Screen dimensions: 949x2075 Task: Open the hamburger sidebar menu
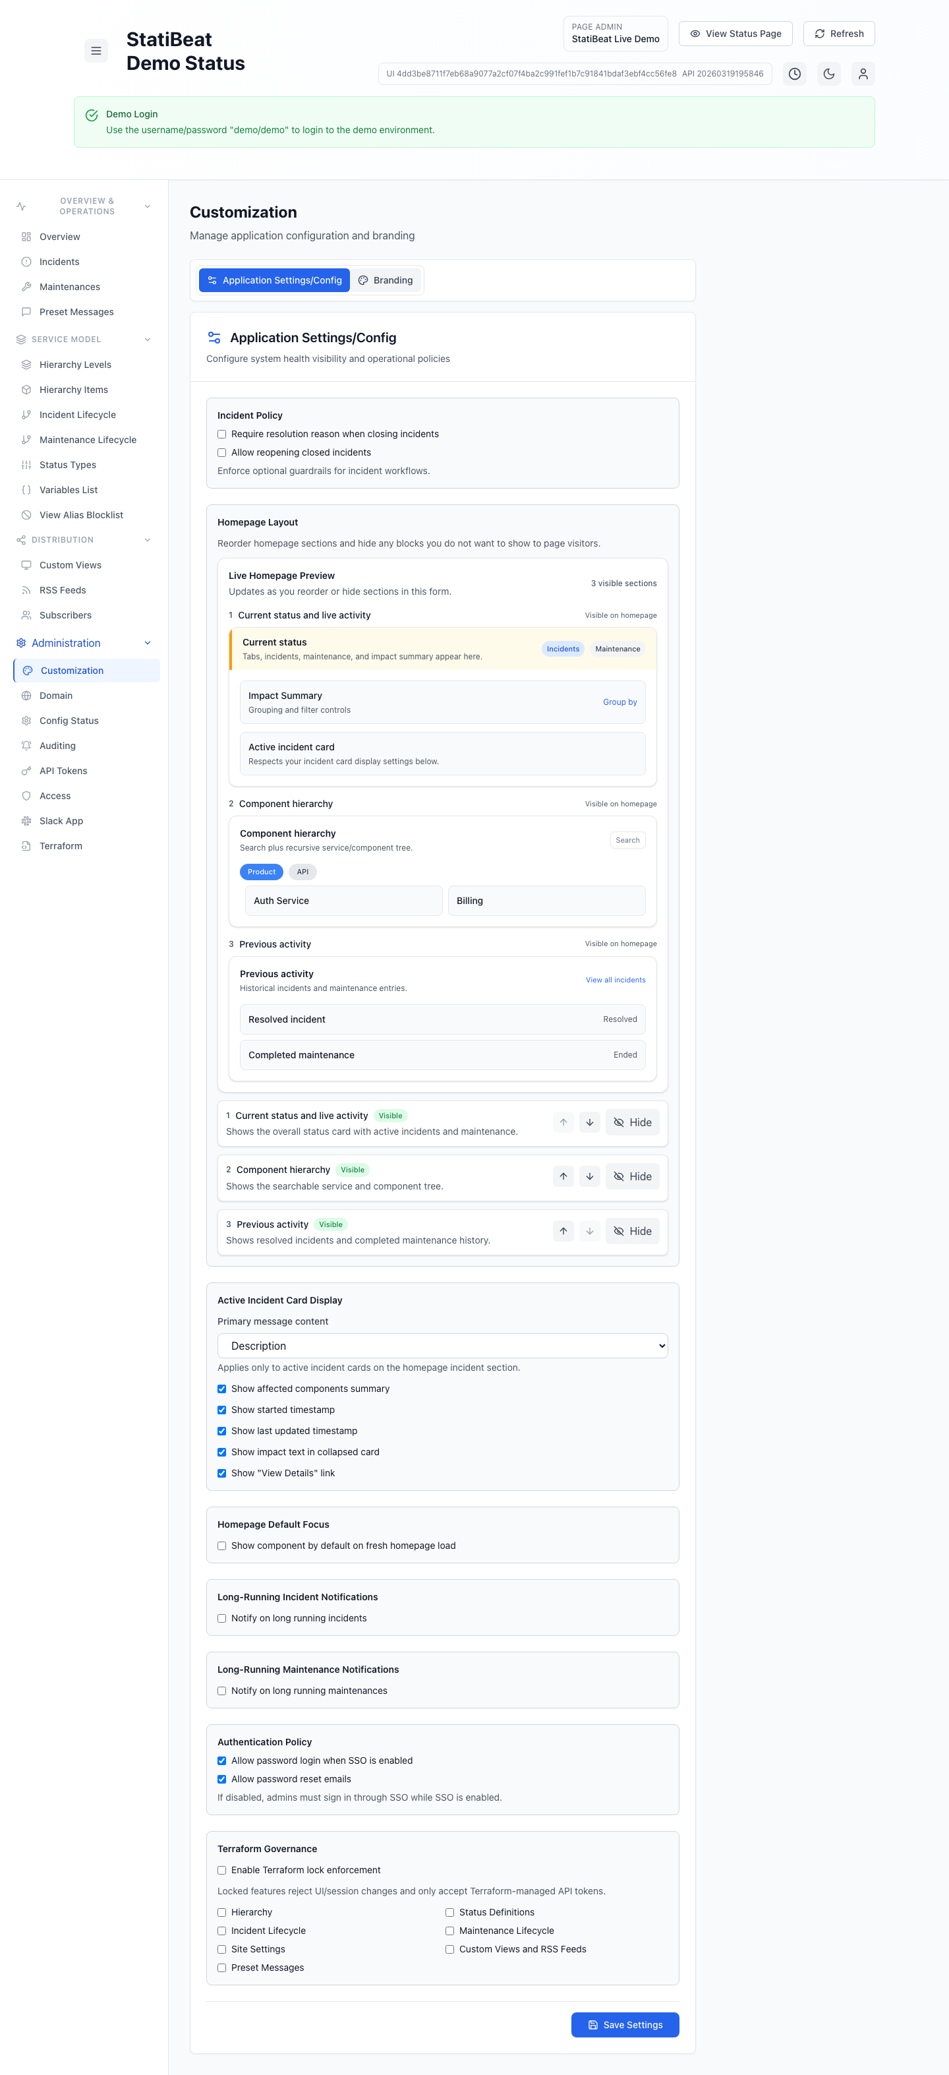[96, 51]
